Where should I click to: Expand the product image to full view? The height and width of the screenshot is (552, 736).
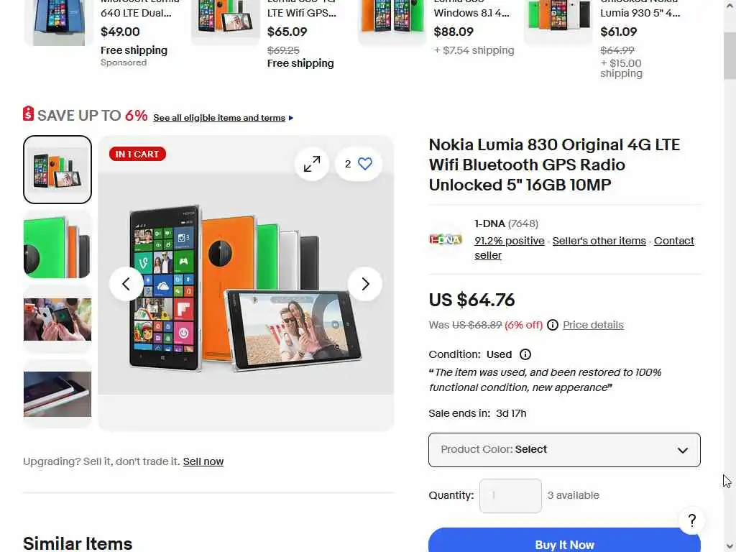(312, 164)
